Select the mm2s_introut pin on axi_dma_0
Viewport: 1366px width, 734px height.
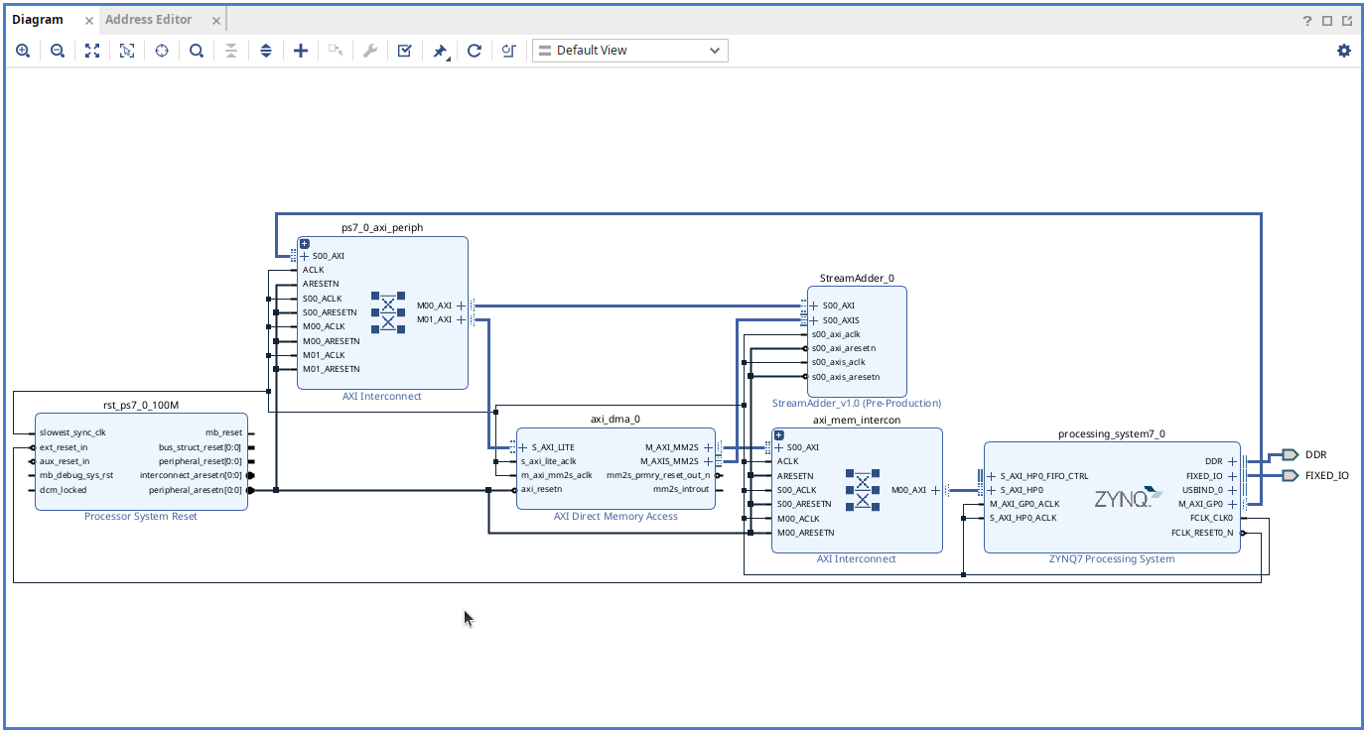point(681,489)
